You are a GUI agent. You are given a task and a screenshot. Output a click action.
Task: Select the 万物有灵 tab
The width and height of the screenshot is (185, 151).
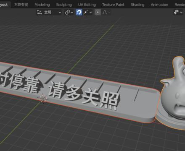pos(21,5)
